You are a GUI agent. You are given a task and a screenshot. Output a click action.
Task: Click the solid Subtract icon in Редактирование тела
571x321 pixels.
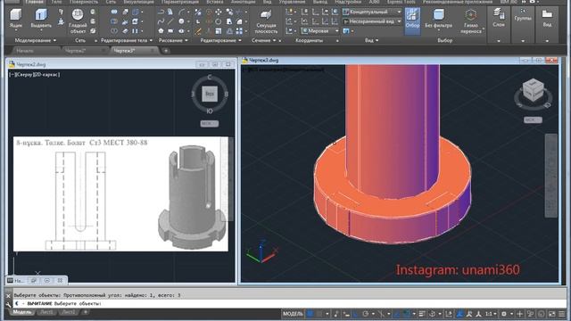pyautogui.click(x=114, y=21)
